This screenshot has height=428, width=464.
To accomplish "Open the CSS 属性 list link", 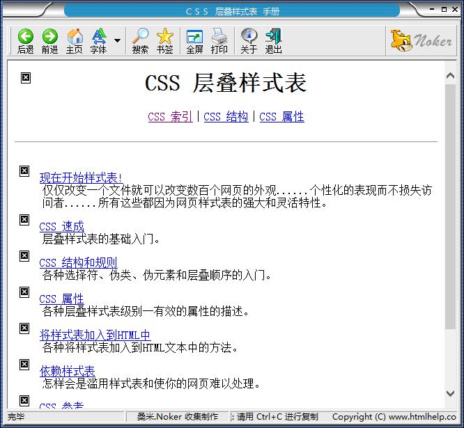I will 61,299.
